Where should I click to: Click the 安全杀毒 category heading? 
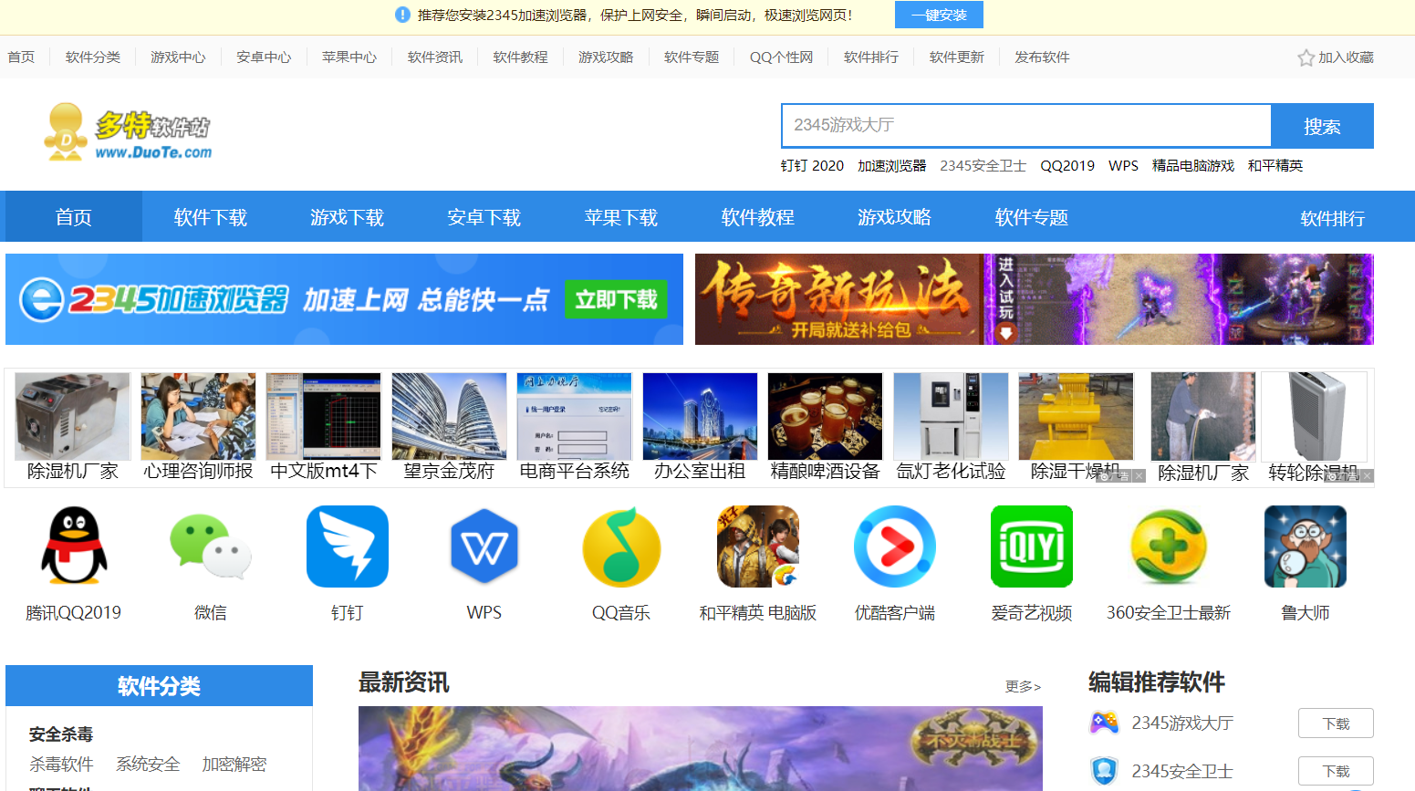pyautogui.click(x=61, y=734)
